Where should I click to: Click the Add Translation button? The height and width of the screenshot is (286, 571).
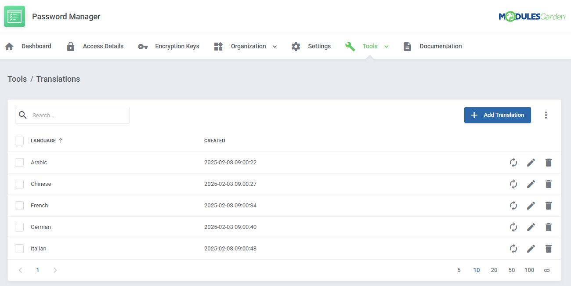coord(498,115)
